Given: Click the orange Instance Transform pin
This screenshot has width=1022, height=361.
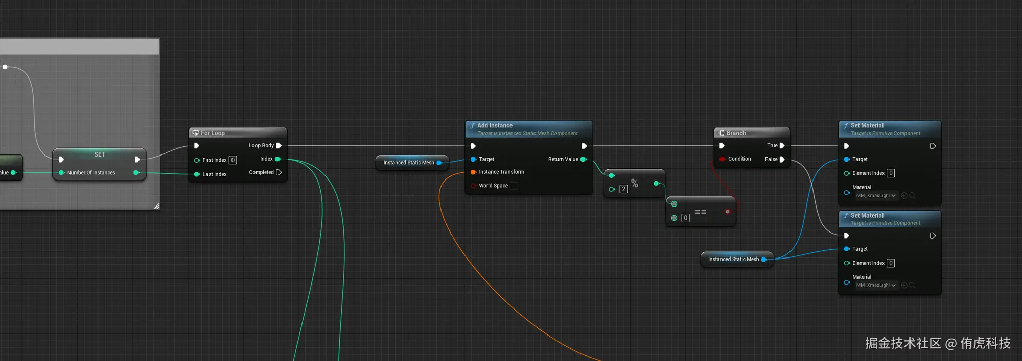Looking at the screenshot, I should pyautogui.click(x=473, y=172).
